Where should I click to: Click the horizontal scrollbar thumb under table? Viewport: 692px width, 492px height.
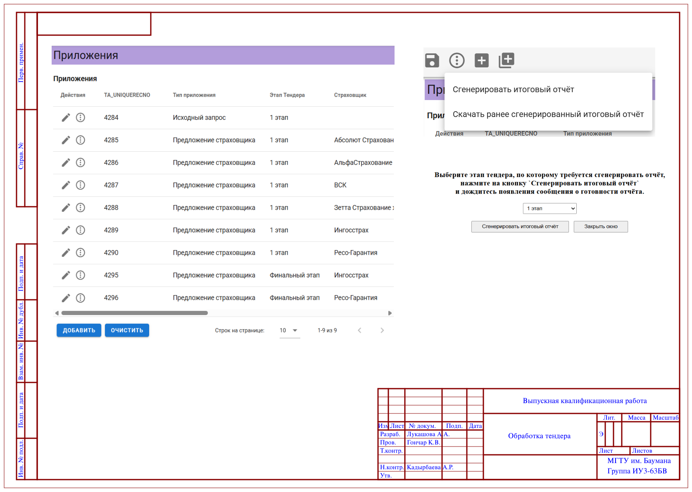pos(134,313)
